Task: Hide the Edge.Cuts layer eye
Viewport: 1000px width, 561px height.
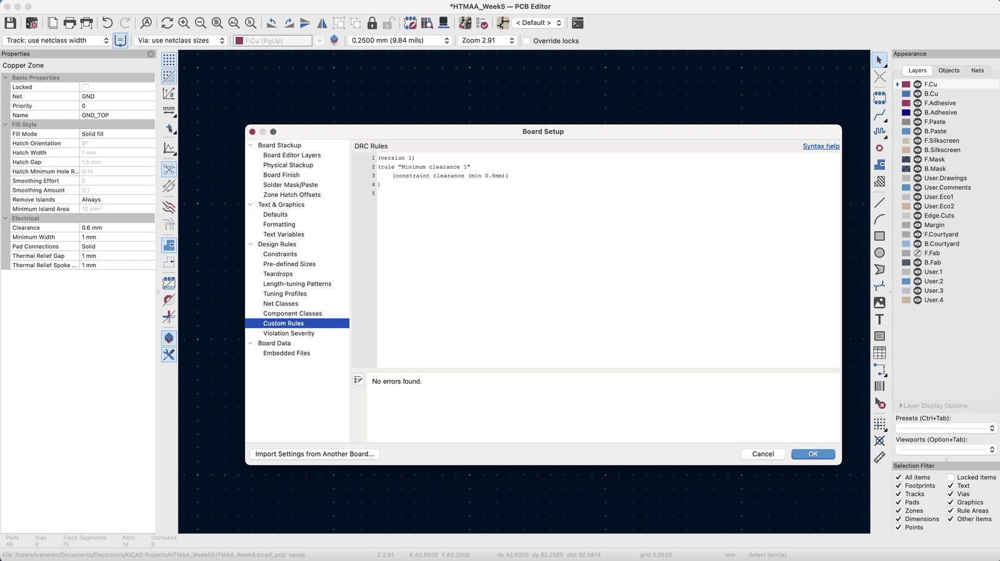Action: (x=917, y=216)
